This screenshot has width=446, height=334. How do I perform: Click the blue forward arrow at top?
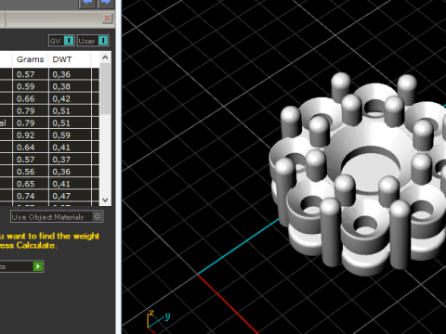(106, 3)
